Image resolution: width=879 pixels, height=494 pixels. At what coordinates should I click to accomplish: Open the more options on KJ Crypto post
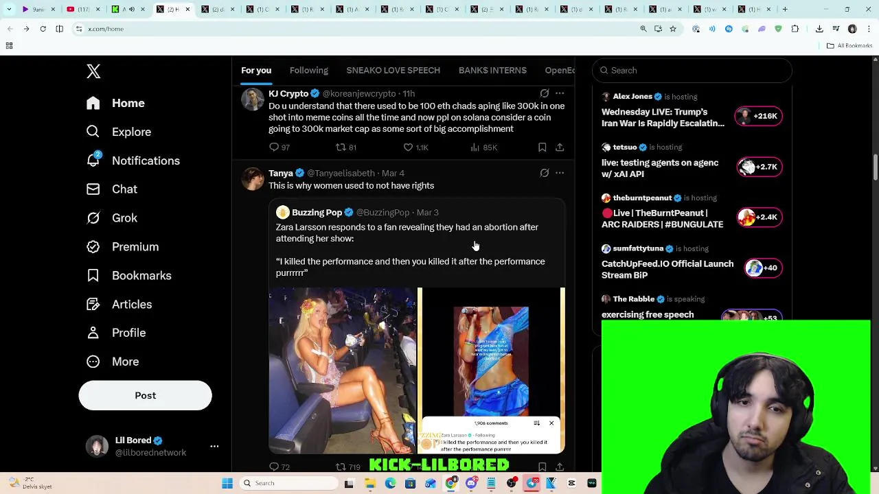point(560,93)
